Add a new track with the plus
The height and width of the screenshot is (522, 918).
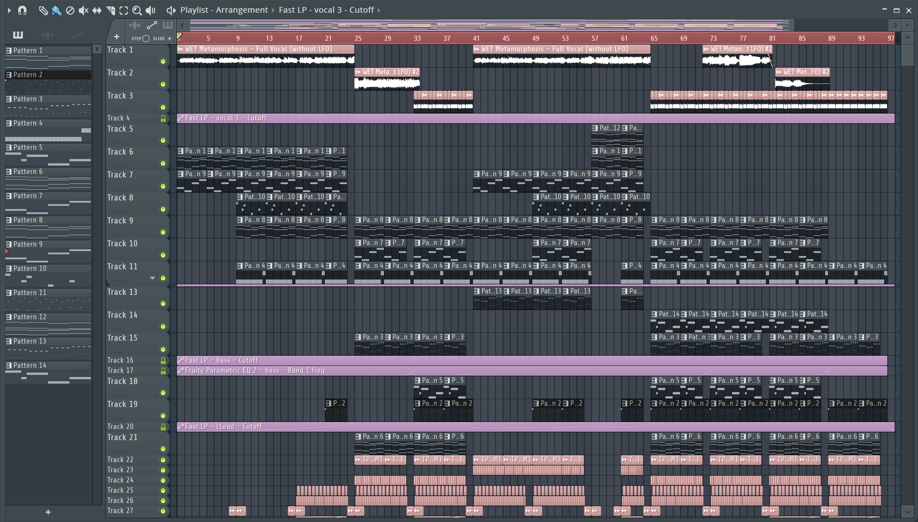[117, 37]
